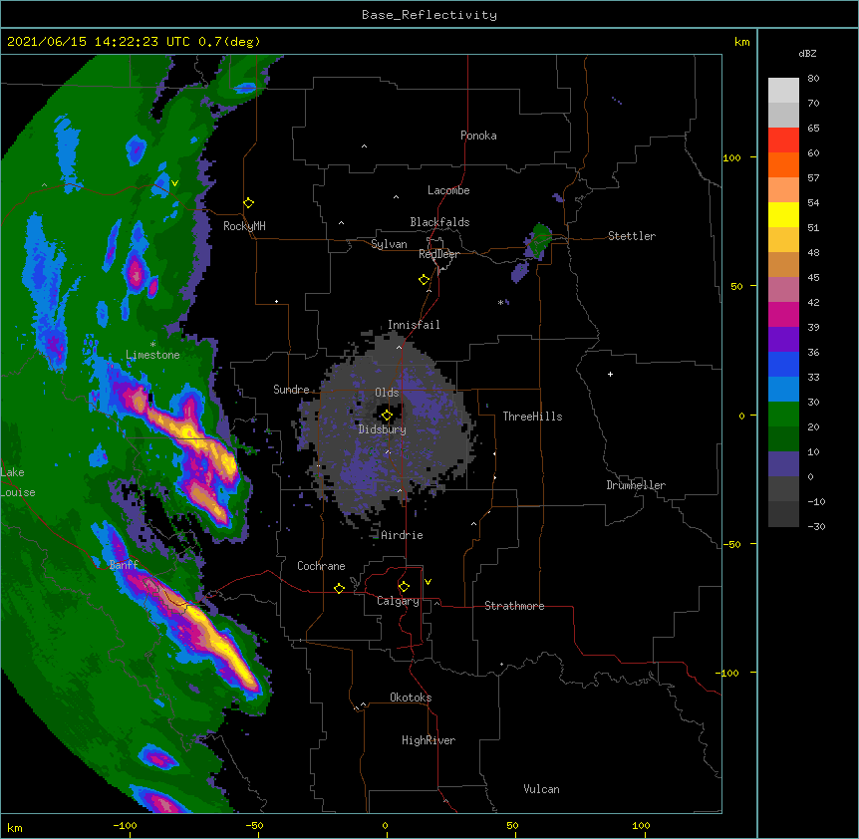Screen dimensions: 859x839
Task: Click the yellow diamond marker below Cochrane
Action: [339, 588]
